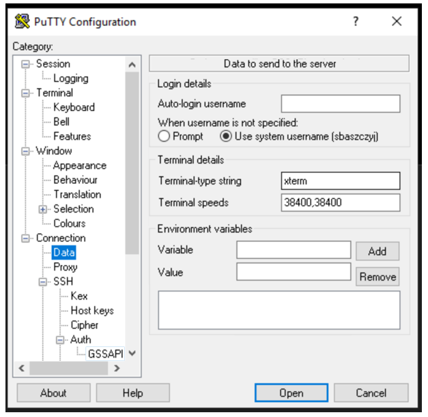Click Remove to delete environment variable
The image size is (428, 417).
(377, 277)
